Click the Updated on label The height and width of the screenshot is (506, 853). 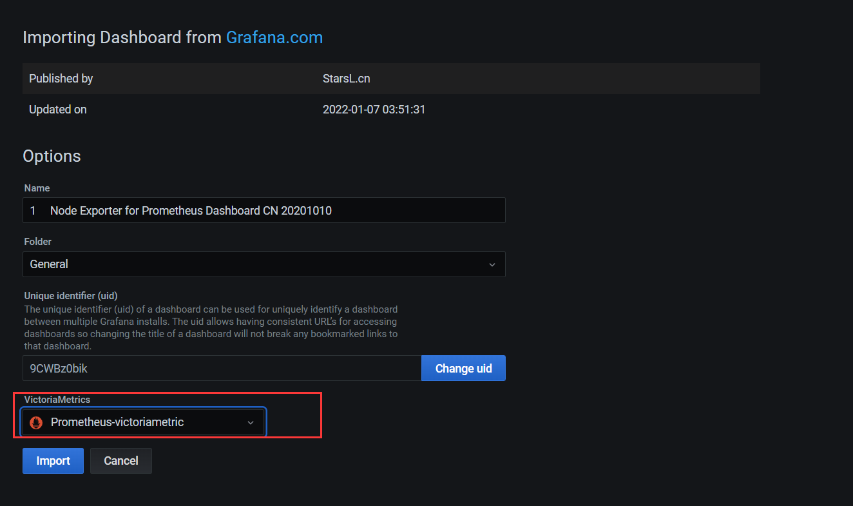click(x=58, y=110)
